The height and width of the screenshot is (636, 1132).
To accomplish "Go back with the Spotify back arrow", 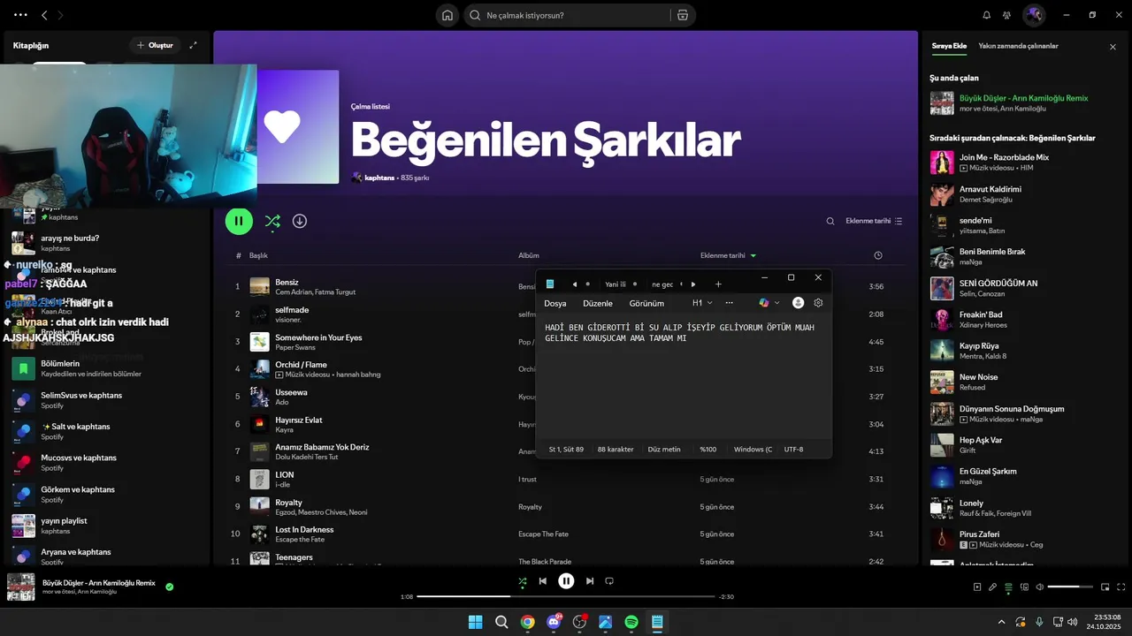I will [x=44, y=15].
